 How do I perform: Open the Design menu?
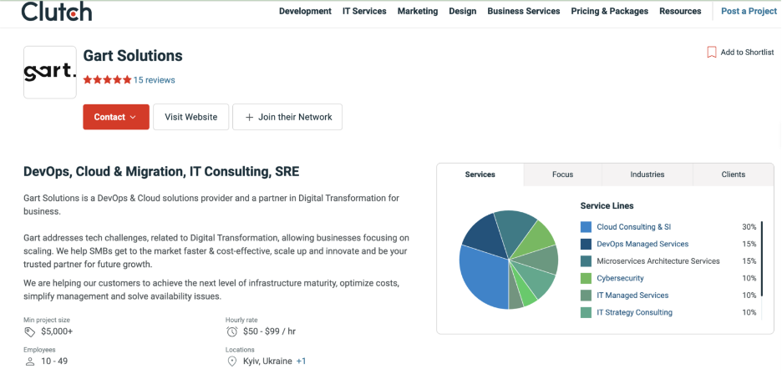[x=463, y=11]
